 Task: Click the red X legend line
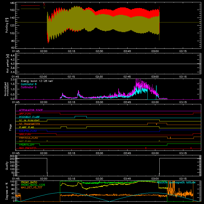[x=30, y=5]
